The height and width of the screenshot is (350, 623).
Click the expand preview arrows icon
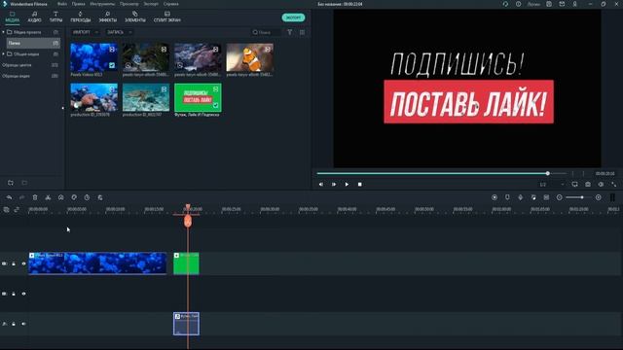click(x=614, y=184)
